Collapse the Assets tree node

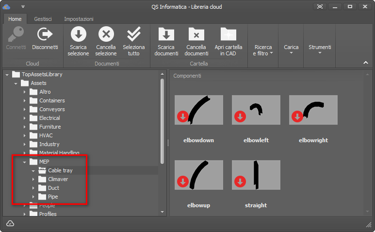pyautogui.click(x=16, y=83)
